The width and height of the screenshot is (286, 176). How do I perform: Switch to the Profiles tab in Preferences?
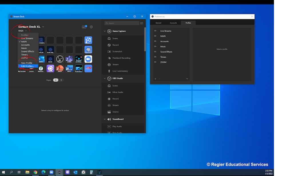[188, 23]
